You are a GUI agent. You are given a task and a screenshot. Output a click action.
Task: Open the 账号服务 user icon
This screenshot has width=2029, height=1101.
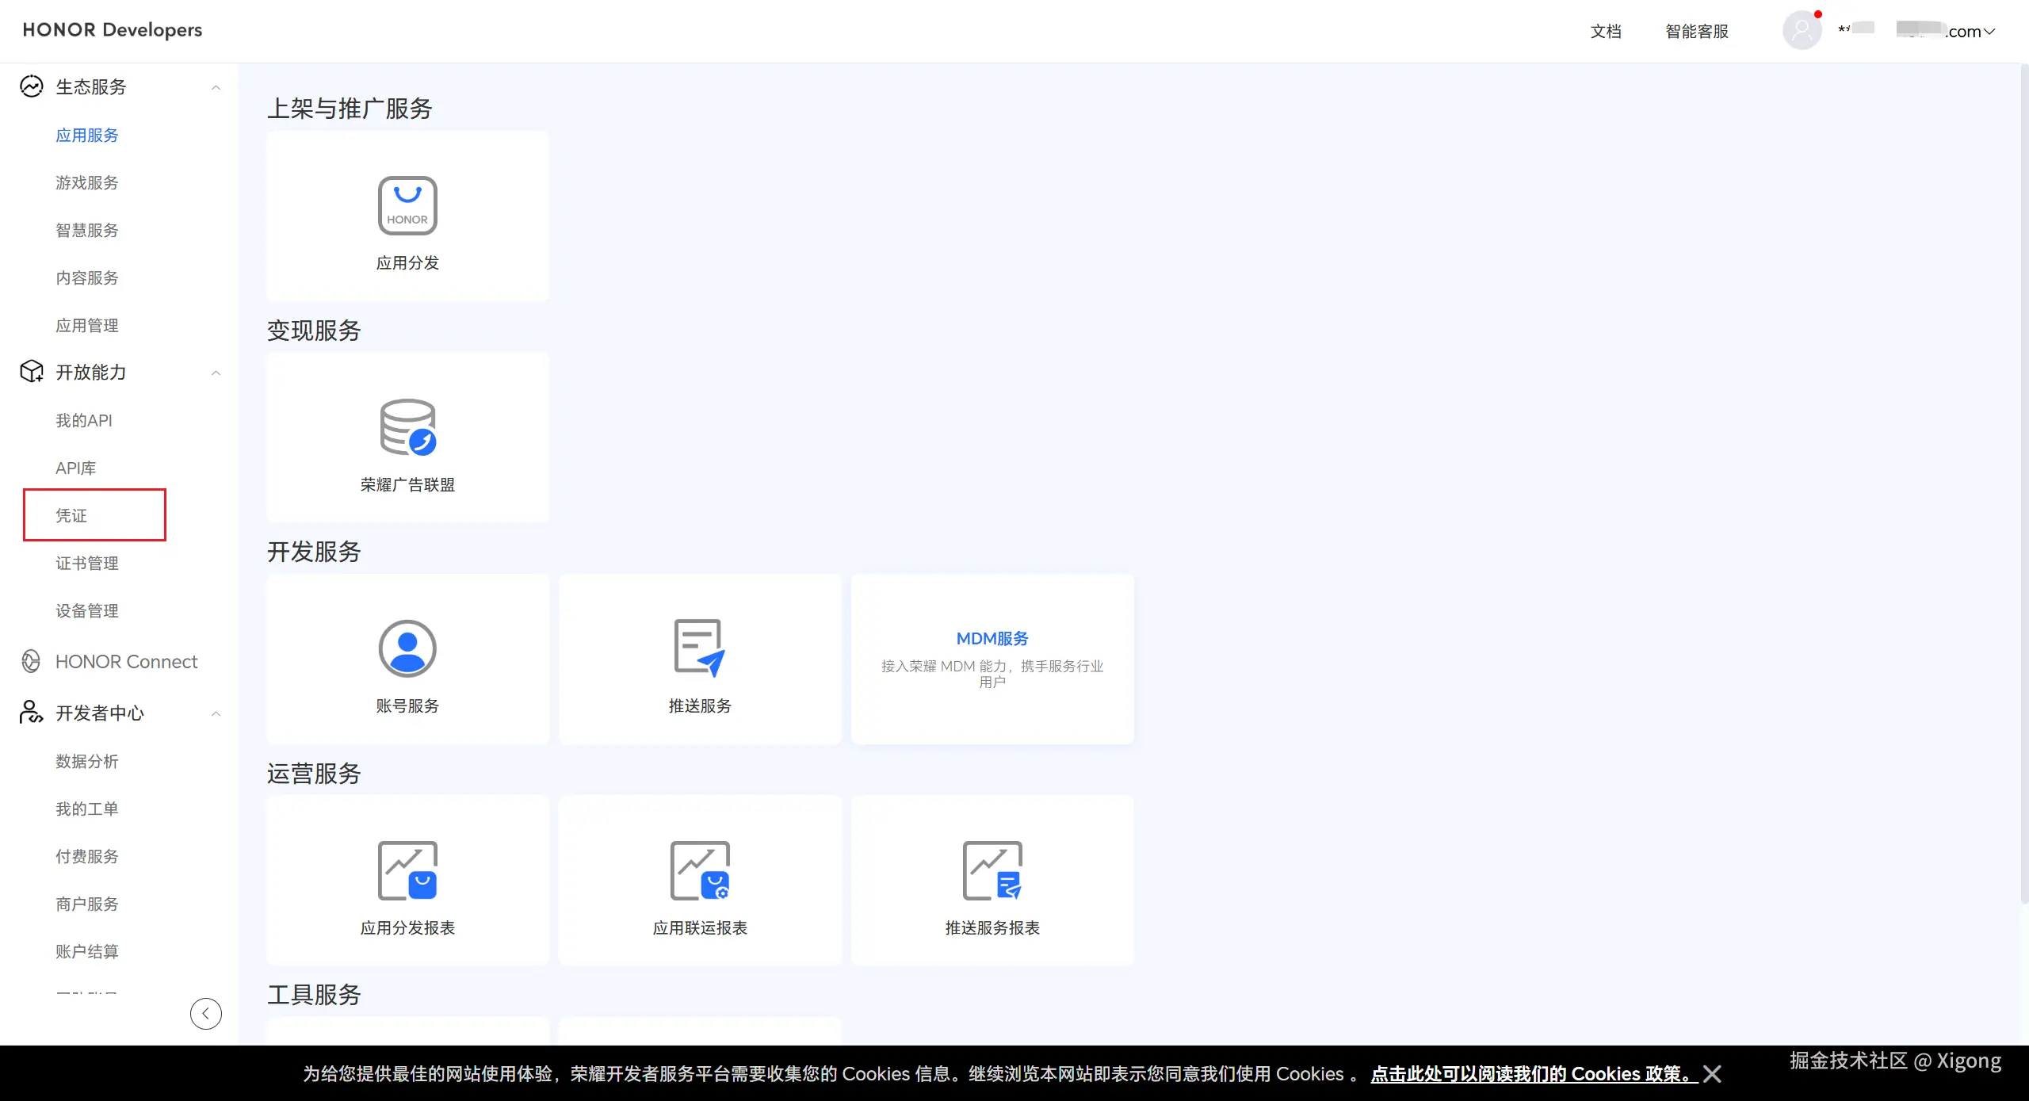[407, 648]
